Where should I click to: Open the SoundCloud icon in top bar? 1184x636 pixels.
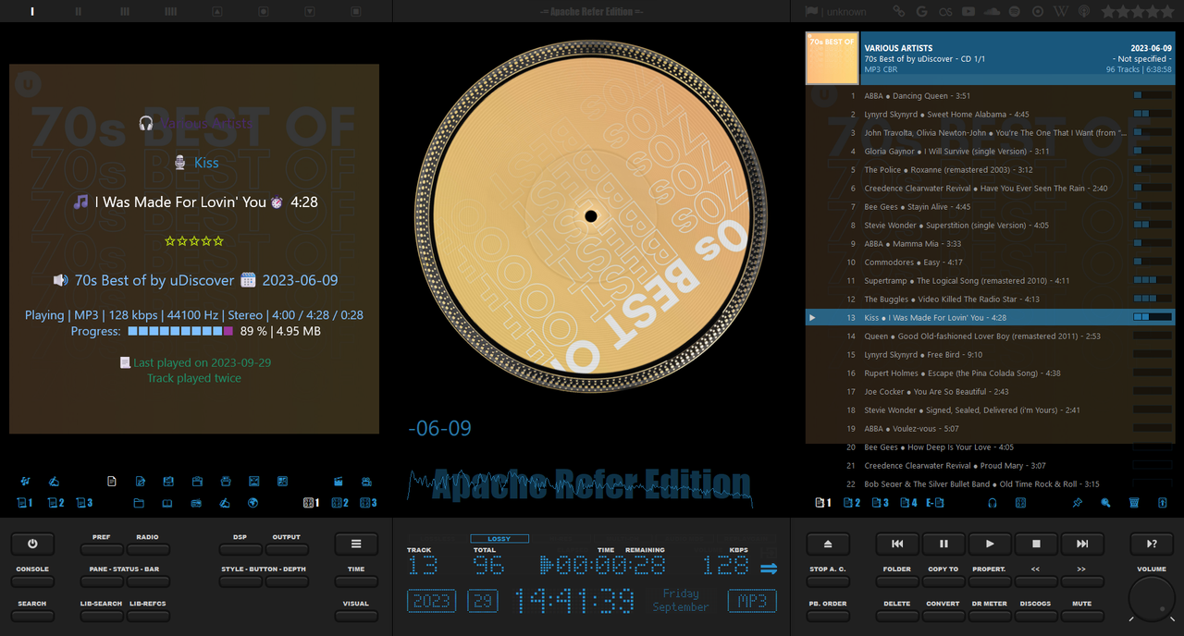992,11
